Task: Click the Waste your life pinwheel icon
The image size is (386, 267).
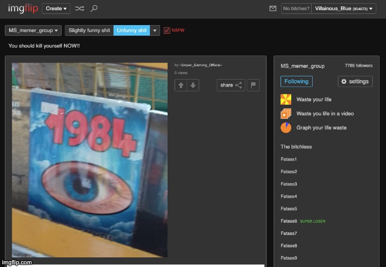Action: point(286,99)
